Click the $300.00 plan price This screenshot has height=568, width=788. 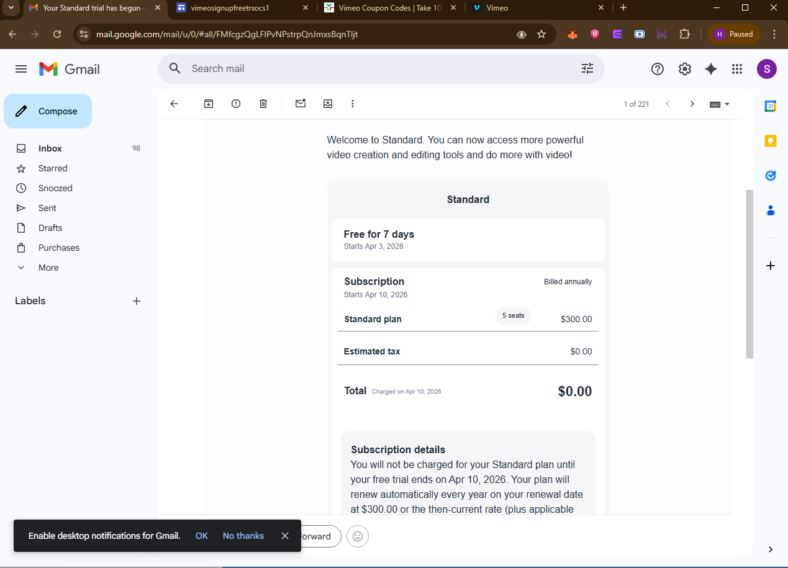(x=576, y=319)
